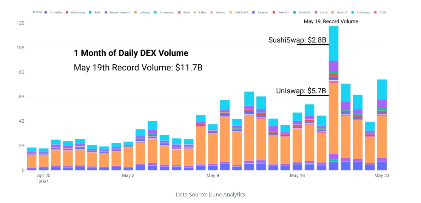Click the Kyber light green legend marker
The width and height of the screenshot is (421, 203).
tap(195, 13)
